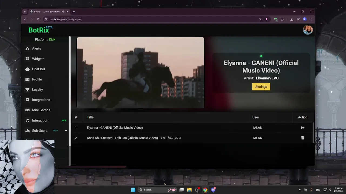This screenshot has height=194, width=346.
Task: Click the address bar URL
Action: [x=66, y=19]
